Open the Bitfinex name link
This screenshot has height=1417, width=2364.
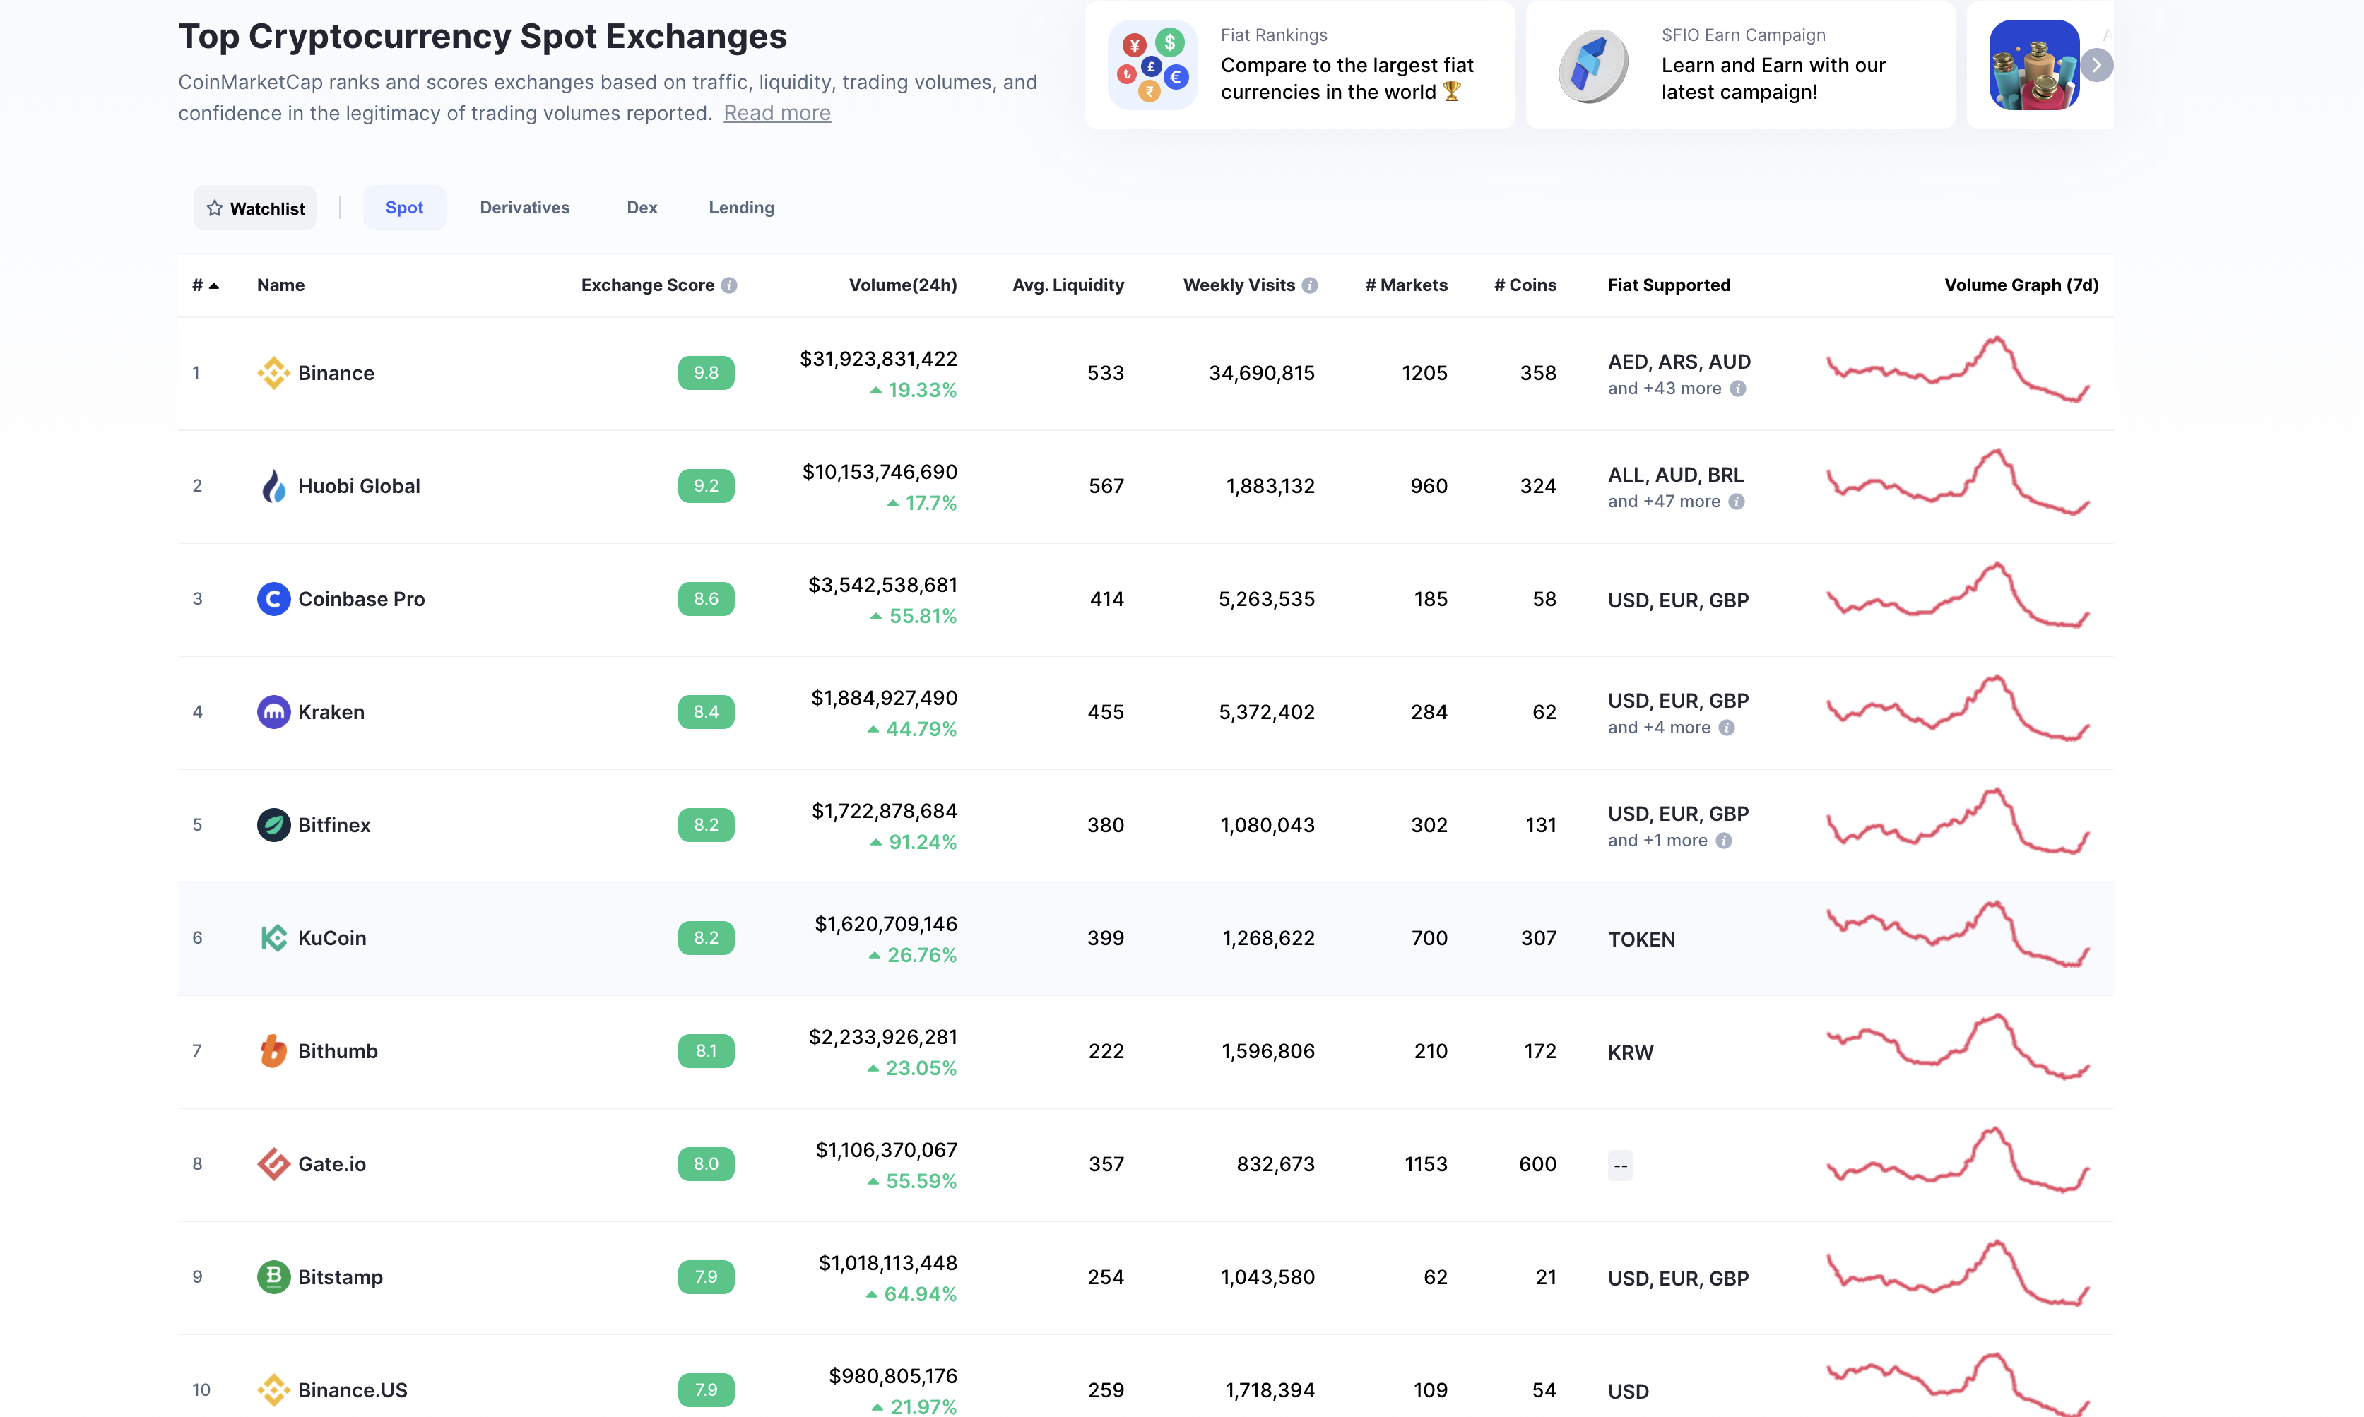click(334, 825)
